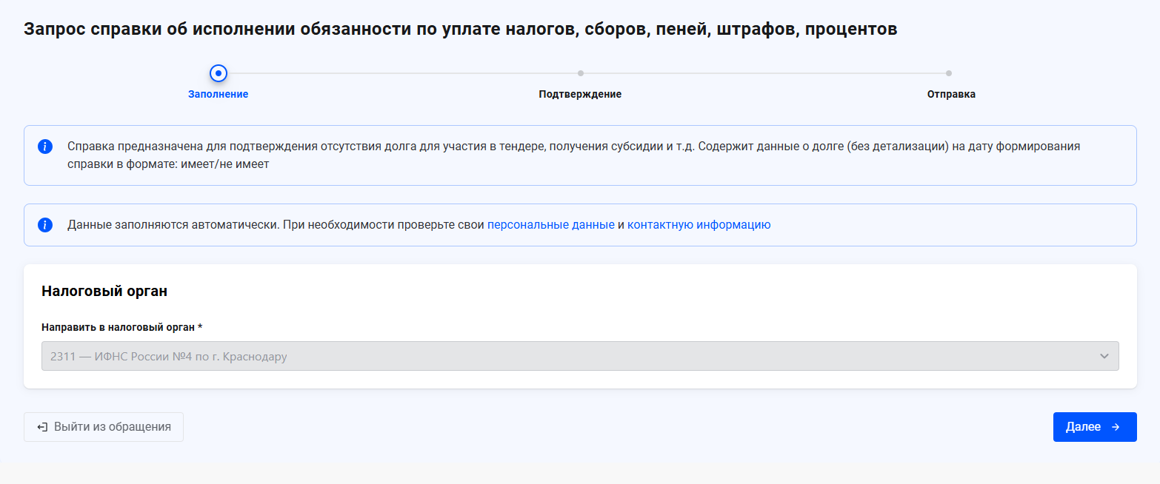This screenshot has width=1160, height=484.
Task: Open the персональные данные link
Action: click(550, 225)
